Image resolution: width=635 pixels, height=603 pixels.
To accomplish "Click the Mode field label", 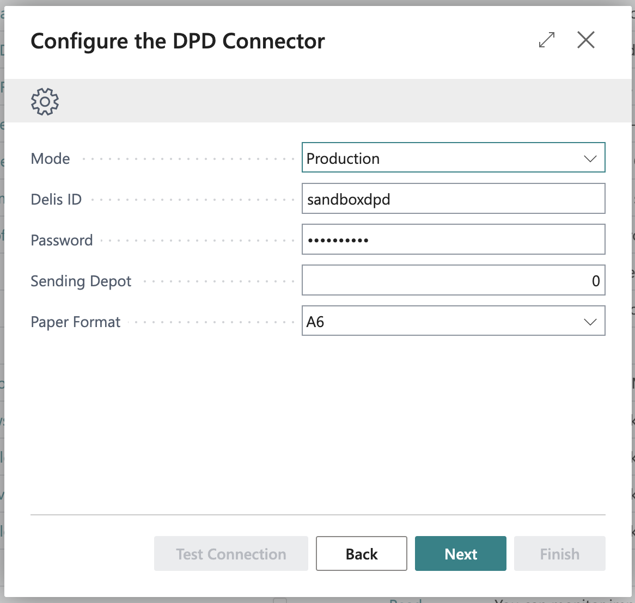I will tap(51, 158).
